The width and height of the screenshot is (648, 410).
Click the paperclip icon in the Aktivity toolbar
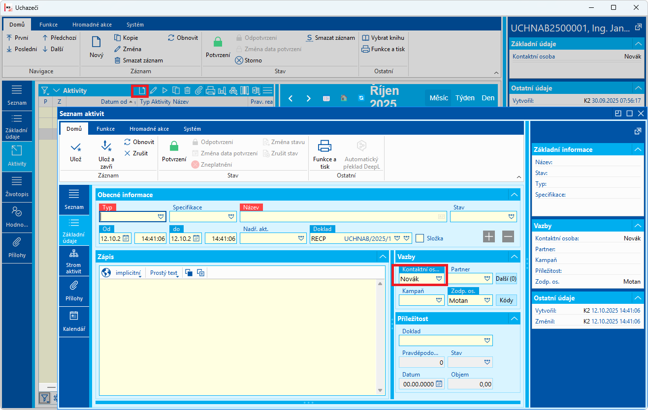[x=199, y=90]
